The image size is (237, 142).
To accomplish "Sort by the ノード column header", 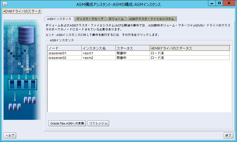I will pyautogui.click(x=64, y=48).
